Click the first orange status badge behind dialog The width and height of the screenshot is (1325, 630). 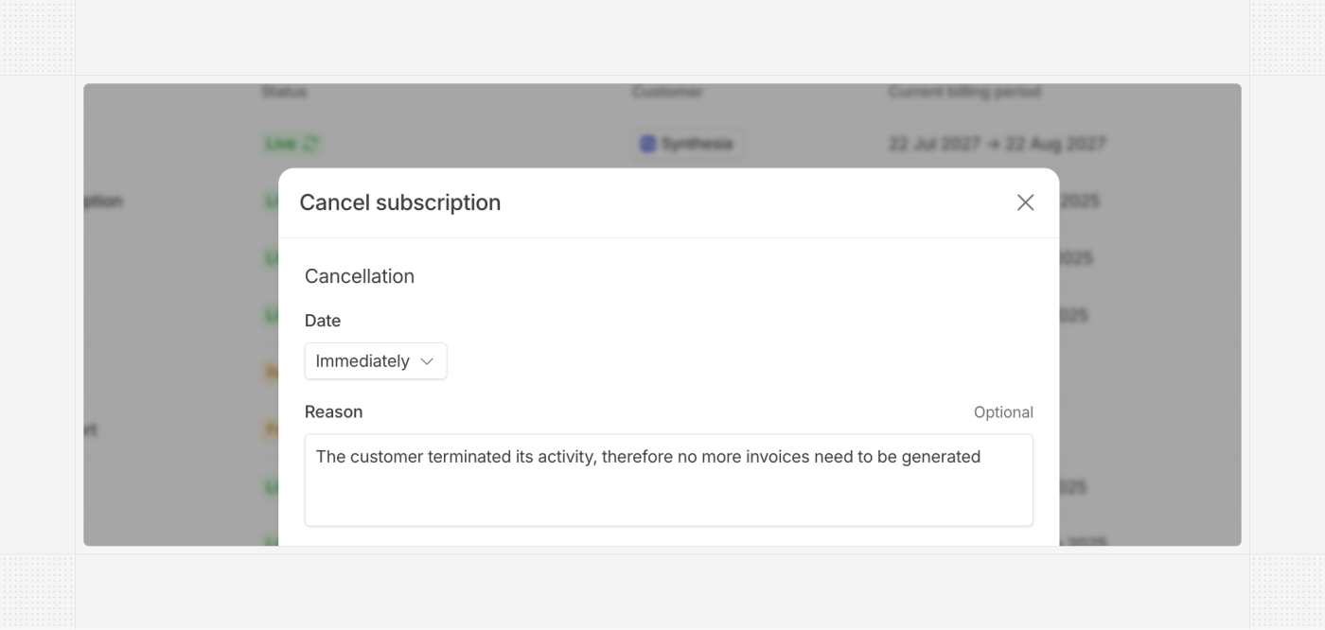tap(271, 373)
